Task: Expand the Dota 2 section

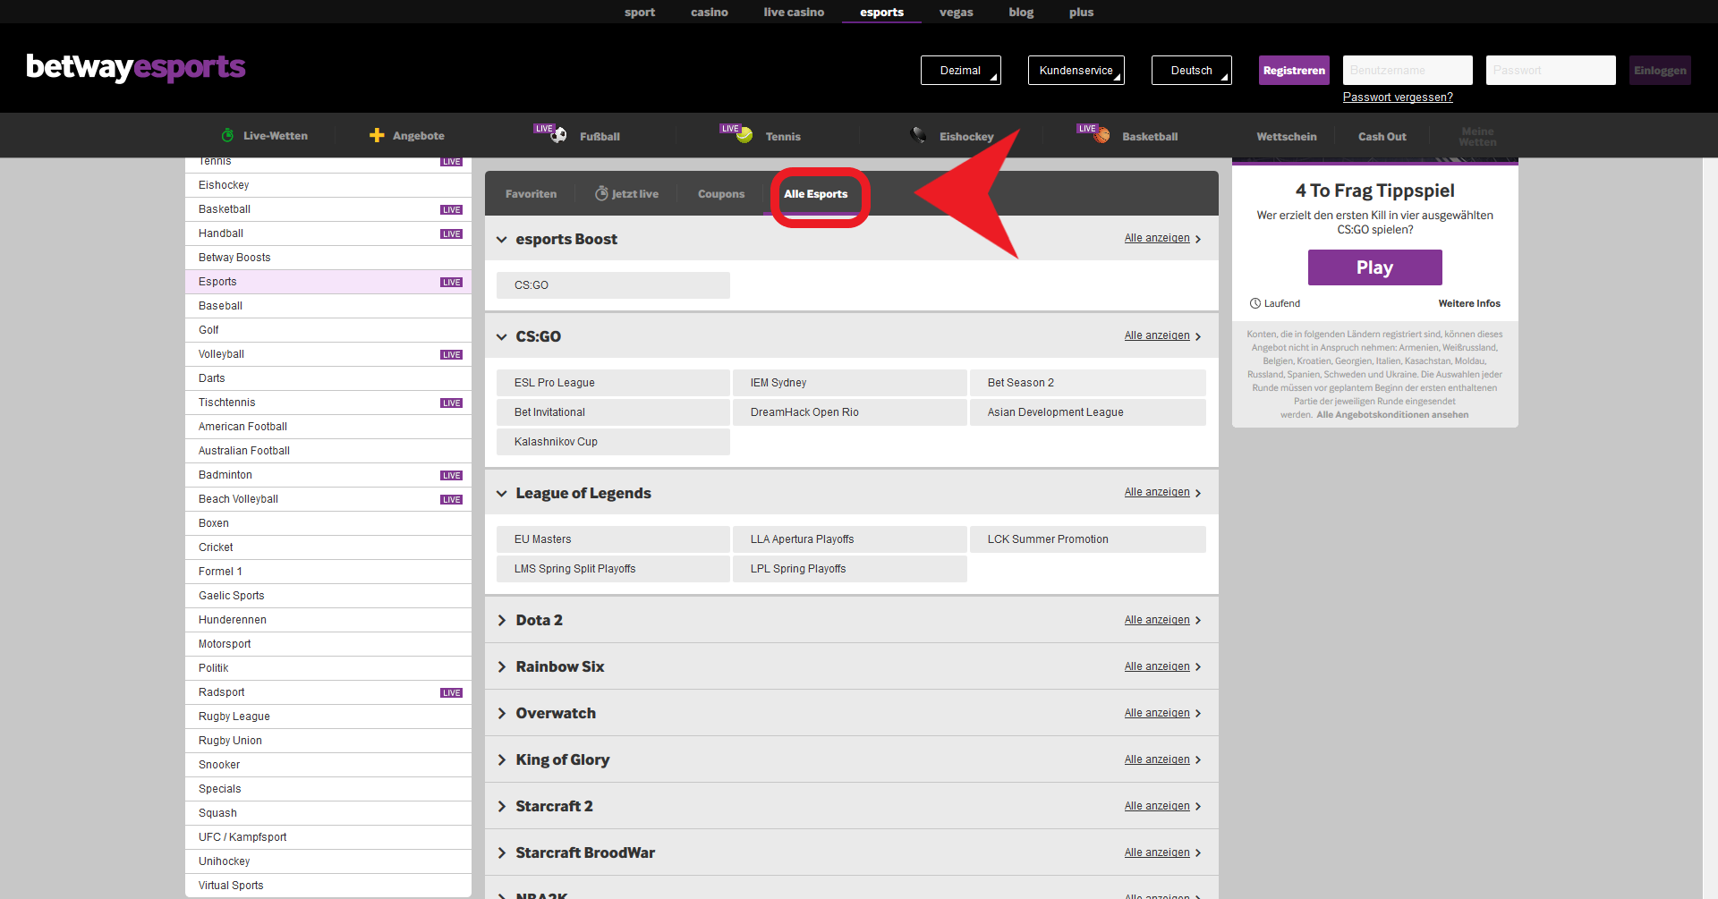Action: pyautogui.click(x=502, y=620)
